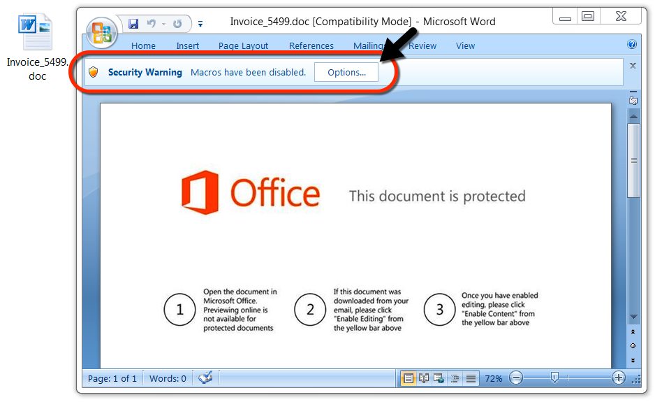Viewport: 655px width, 402px height.
Task: Click the vertical scrollbar down arrow
Action: (x=633, y=317)
